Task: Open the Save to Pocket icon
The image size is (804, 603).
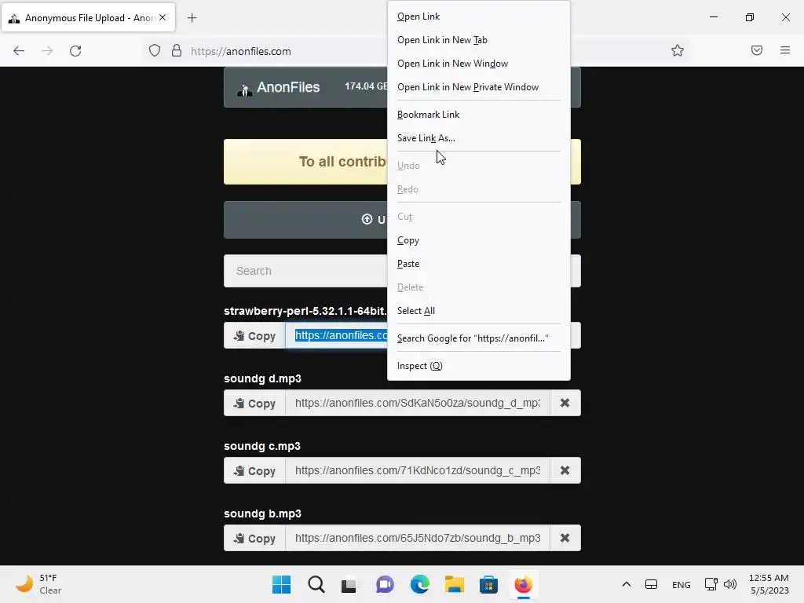Action: pyautogui.click(x=757, y=50)
